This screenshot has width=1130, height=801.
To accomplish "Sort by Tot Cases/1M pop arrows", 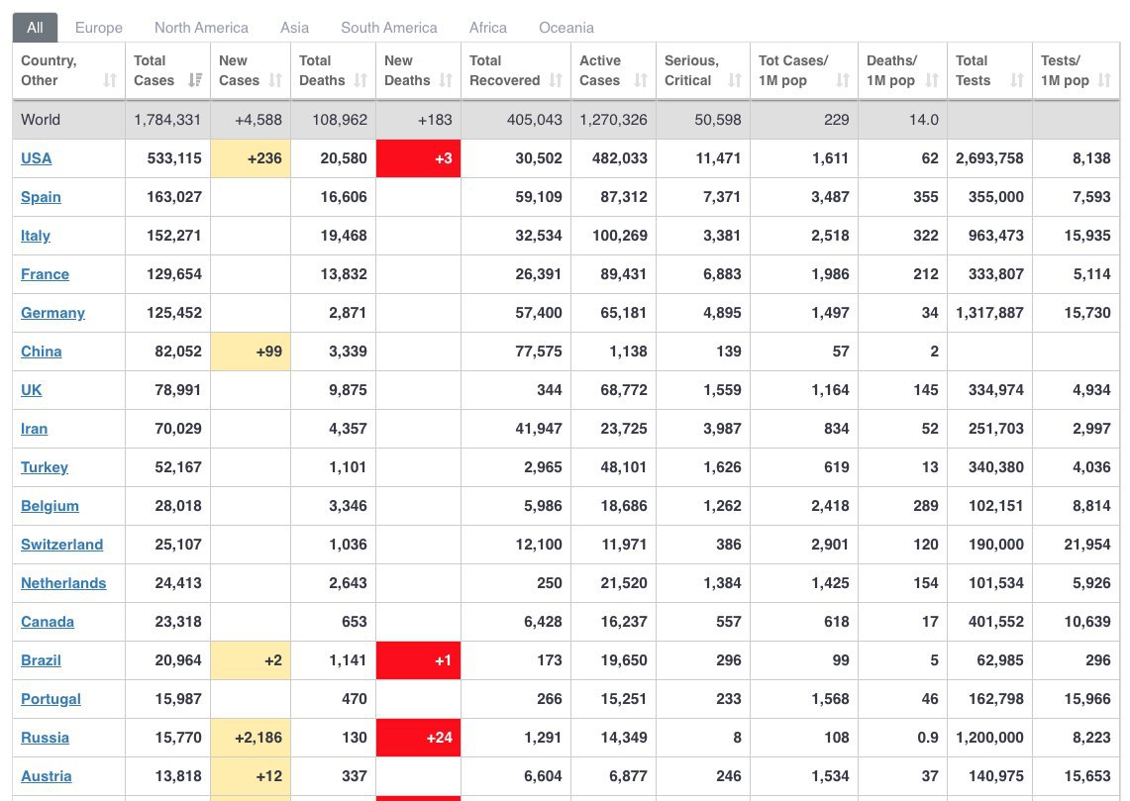I will [843, 80].
